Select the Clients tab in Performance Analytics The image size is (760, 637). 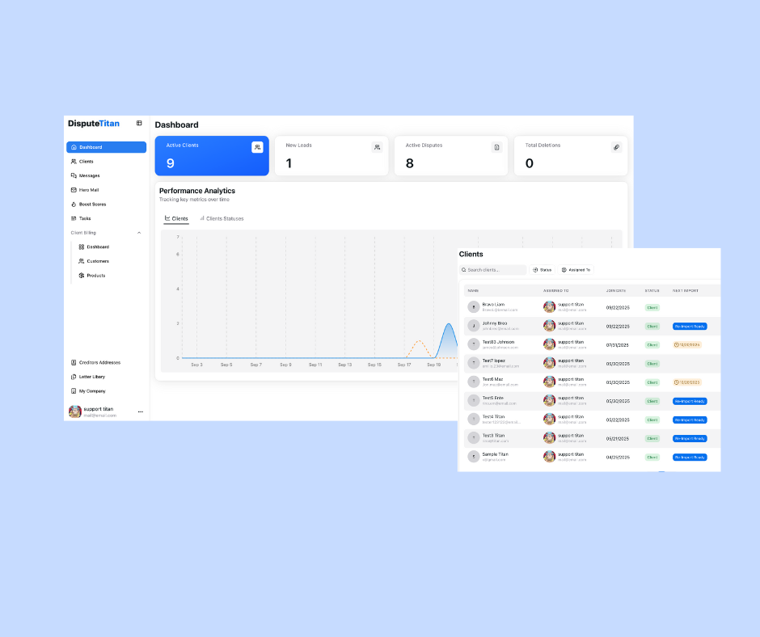[x=176, y=218]
